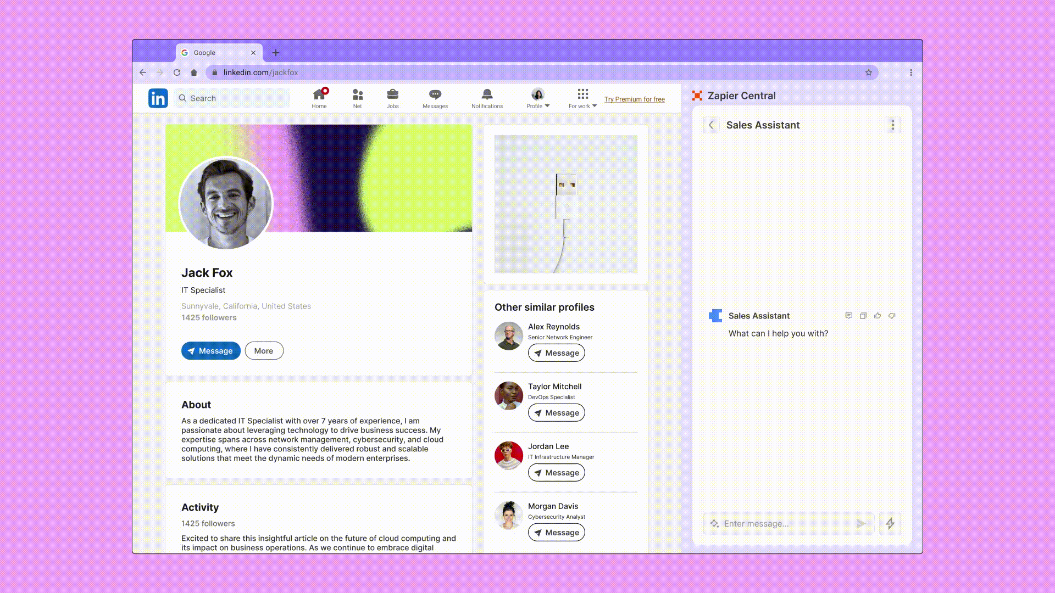The image size is (1055, 593).
Task: Copy the Sales Assistant message
Action: (x=863, y=316)
